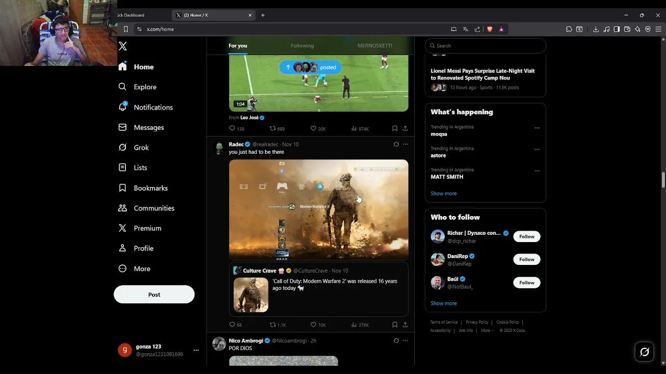Bookmark this page in address bar
Screen dimensions: 666x374
pos(125,29)
